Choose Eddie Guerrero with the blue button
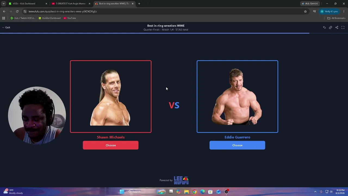Image resolution: width=348 pixels, height=196 pixels. pyautogui.click(x=237, y=145)
